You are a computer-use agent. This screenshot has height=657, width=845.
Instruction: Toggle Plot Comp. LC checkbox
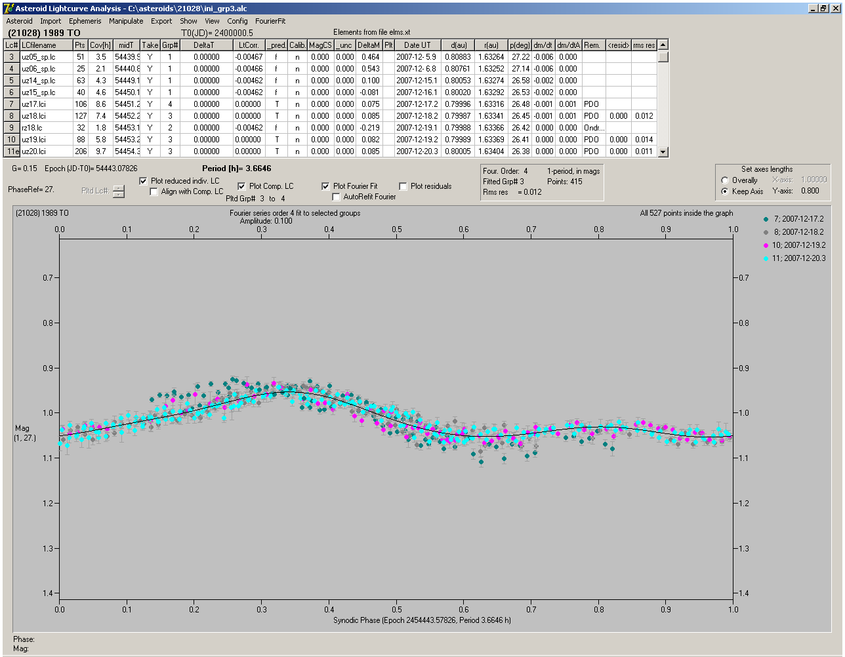(x=241, y=186)
